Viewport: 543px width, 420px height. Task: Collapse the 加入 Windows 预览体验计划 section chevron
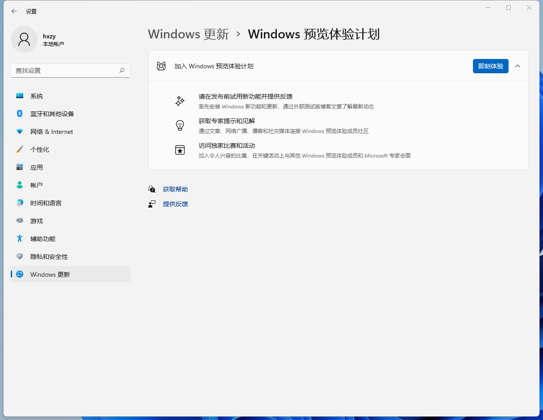(x=518, y=66)
